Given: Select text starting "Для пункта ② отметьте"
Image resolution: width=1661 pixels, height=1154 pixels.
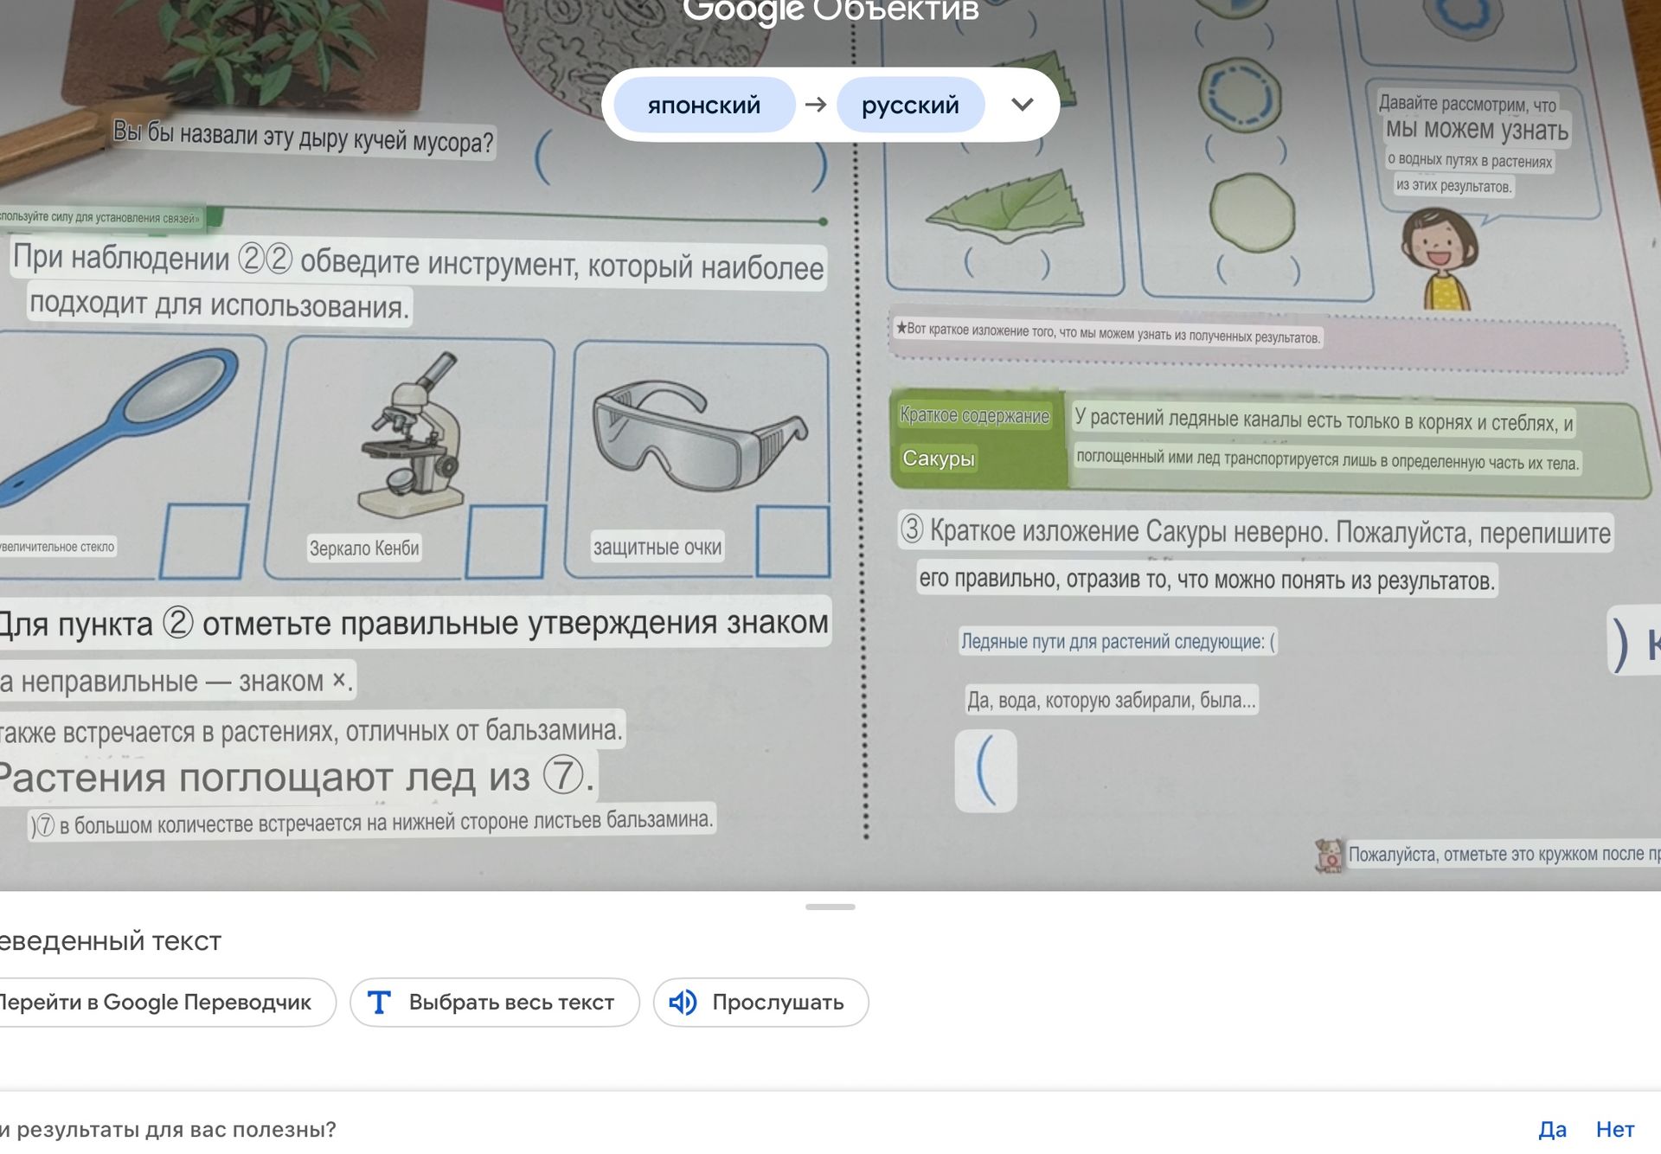Looking at the screenshot, I should [414, 622].
